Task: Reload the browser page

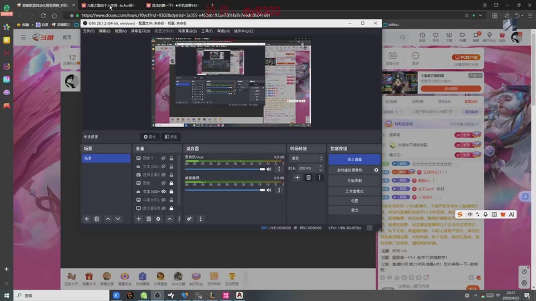Action: point(43,15)
